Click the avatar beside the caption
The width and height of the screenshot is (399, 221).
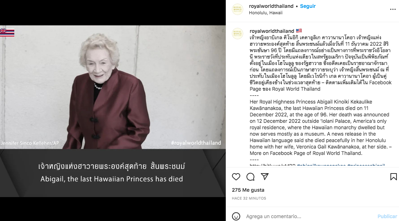point(238,33)
